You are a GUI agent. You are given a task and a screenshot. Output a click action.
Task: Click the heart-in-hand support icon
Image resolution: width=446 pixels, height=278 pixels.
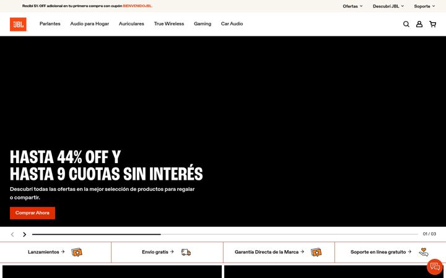point(424,252)
